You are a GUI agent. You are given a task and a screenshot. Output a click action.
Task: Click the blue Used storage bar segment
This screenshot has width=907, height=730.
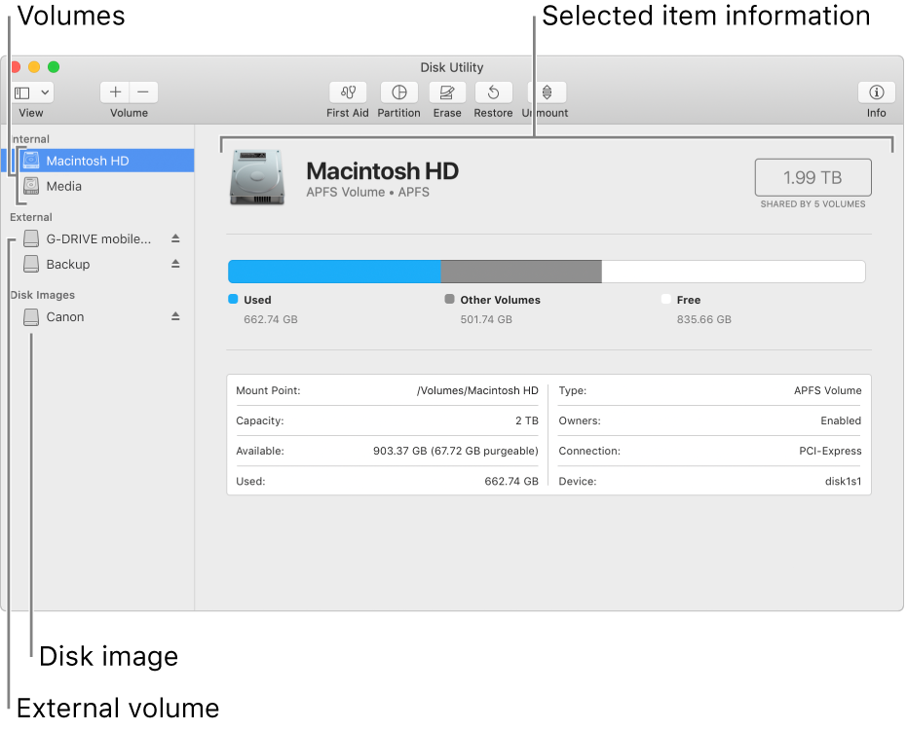pyautogui.click(x=334, y=272)
